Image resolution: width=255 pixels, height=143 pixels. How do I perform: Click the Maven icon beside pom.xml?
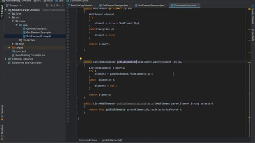[13, 51]
